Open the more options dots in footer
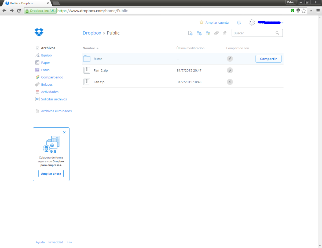 (69, 242)
